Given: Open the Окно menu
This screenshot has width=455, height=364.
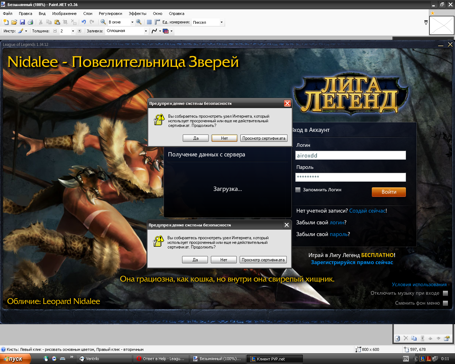Looking at the screenshot, I should [x=158, y=14].
